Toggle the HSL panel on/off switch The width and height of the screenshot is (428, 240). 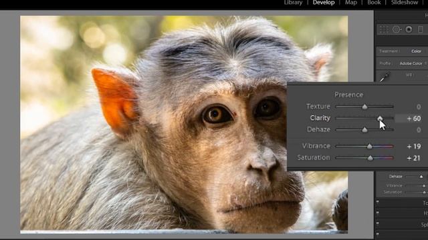[378, 213]
